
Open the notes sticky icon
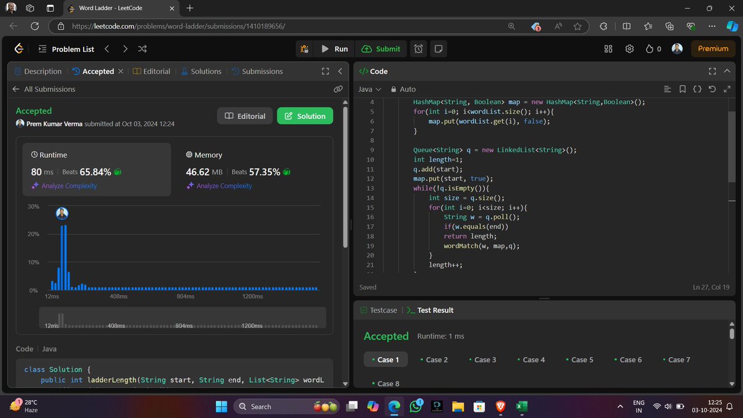[438, 49]
